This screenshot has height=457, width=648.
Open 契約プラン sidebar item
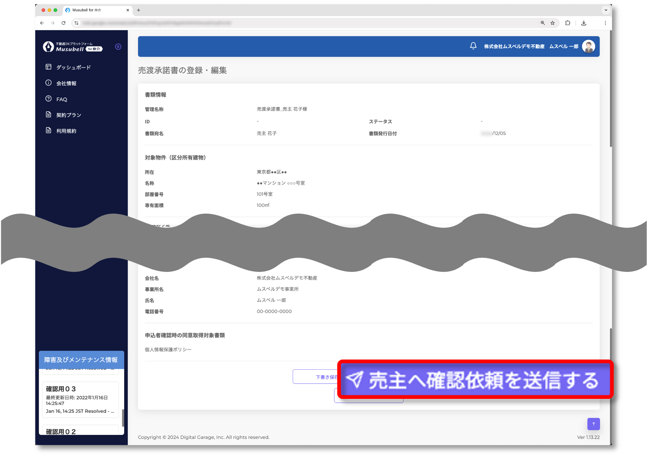coord(68,115)
